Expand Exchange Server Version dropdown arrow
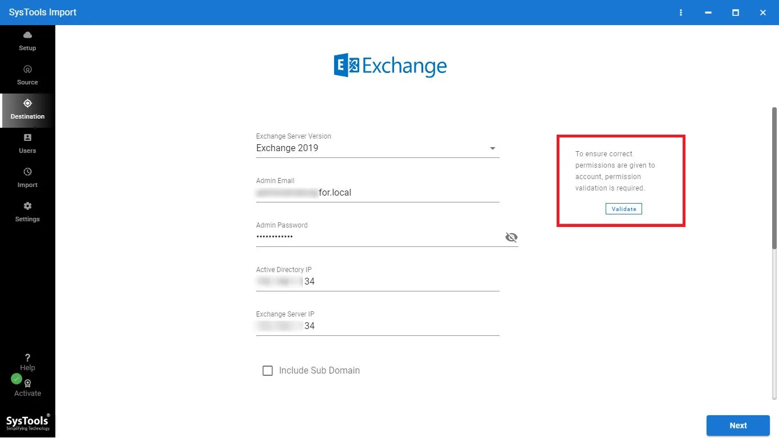The height and width of the screenshot is (438, 779). 493,149
